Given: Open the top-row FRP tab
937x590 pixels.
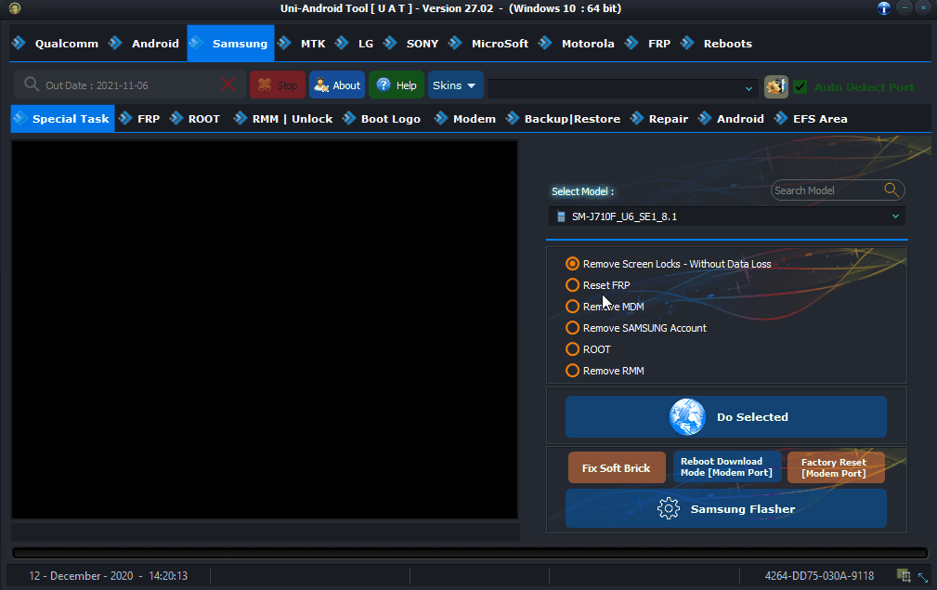Looking at the screenshot, I should 649,43.
